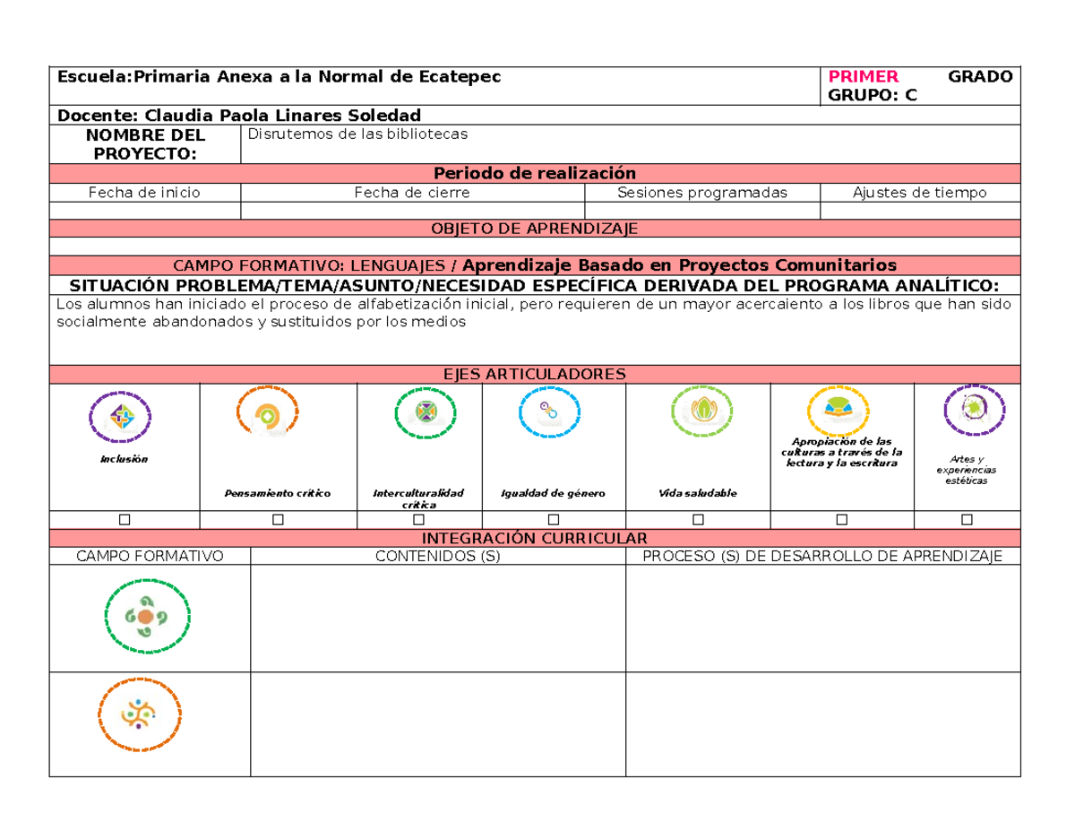Click the 'Artes y experiencias estéticas' caption
The image size is (1075, 831).
pos(967,470)
